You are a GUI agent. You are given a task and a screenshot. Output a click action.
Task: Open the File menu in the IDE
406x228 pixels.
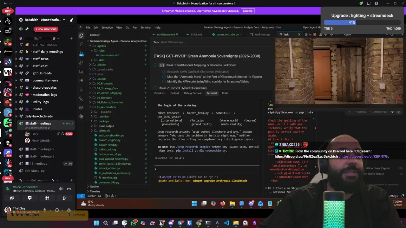coord(88,28)
